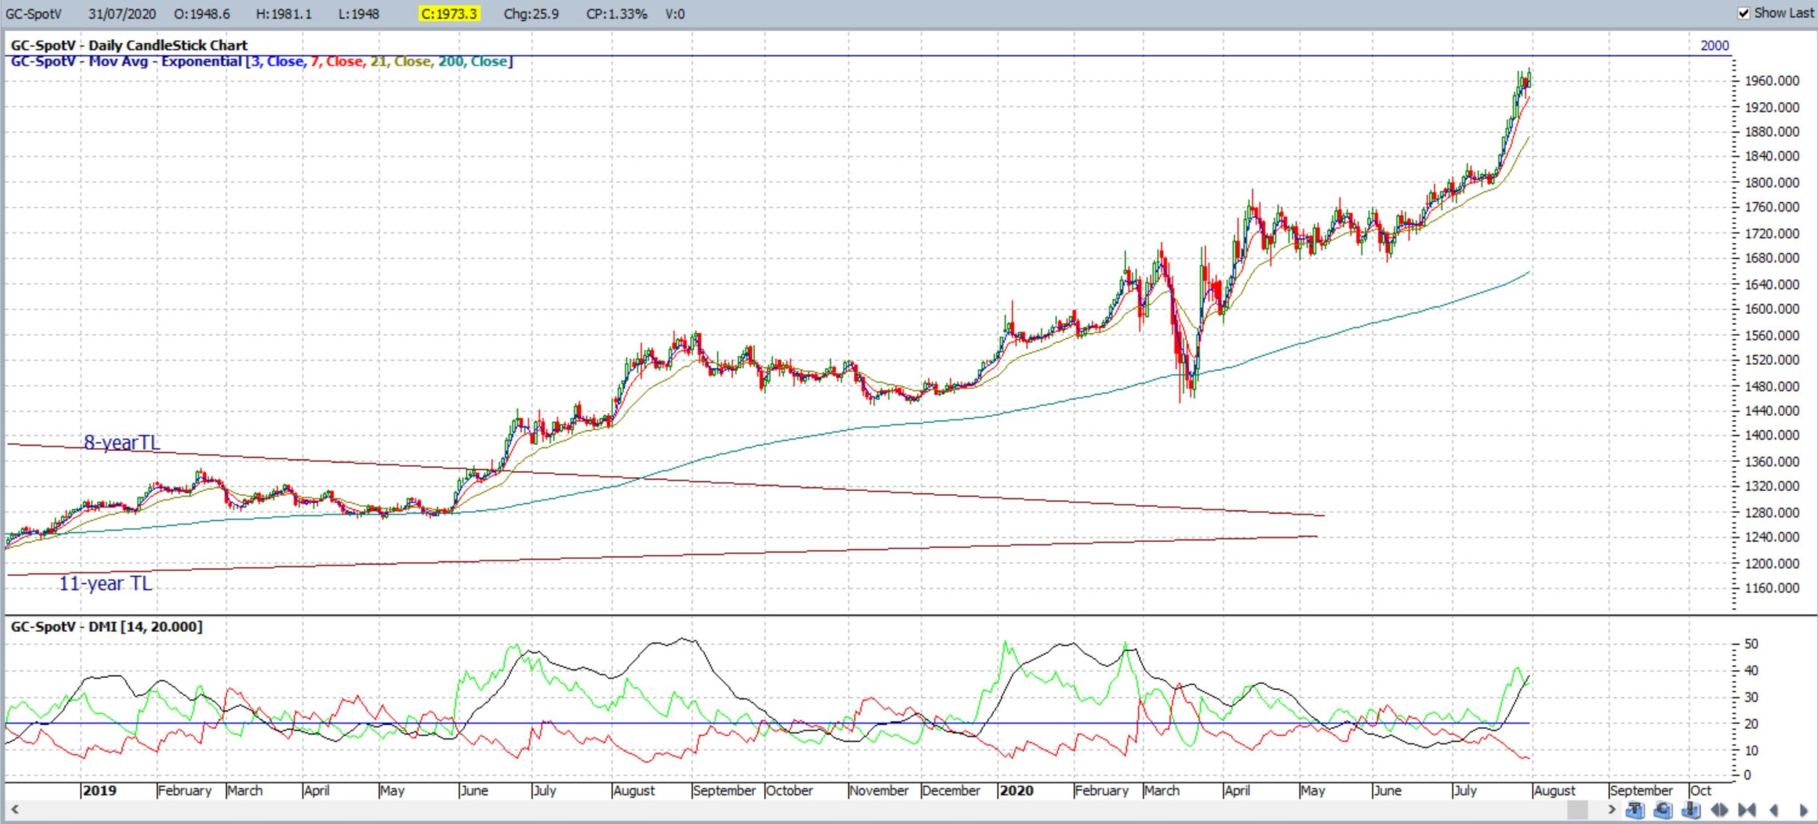Click the 2019 year marker on time axis
Viewport: 1818px width, 824px height.
[x=100, y=791]
